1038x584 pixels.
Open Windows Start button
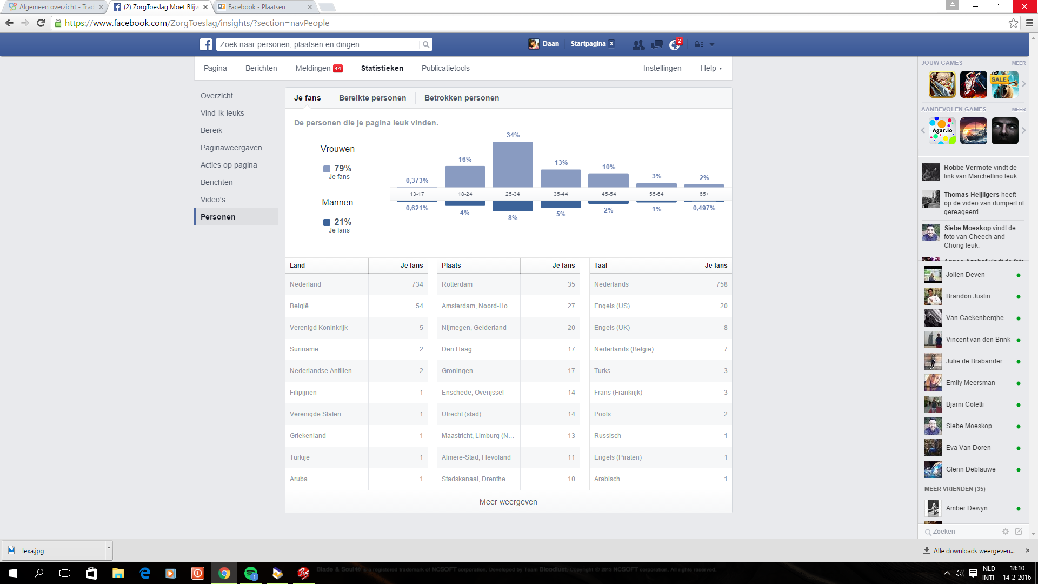coord(13,573)
